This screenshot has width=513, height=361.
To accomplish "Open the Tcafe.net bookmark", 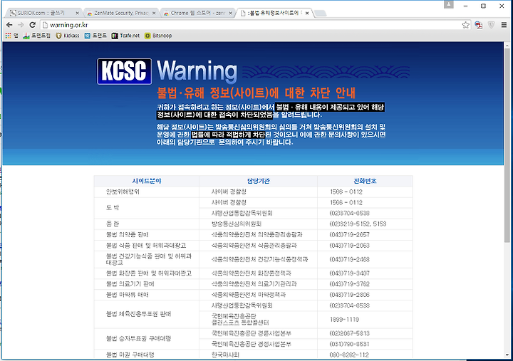I will (125, 36).
